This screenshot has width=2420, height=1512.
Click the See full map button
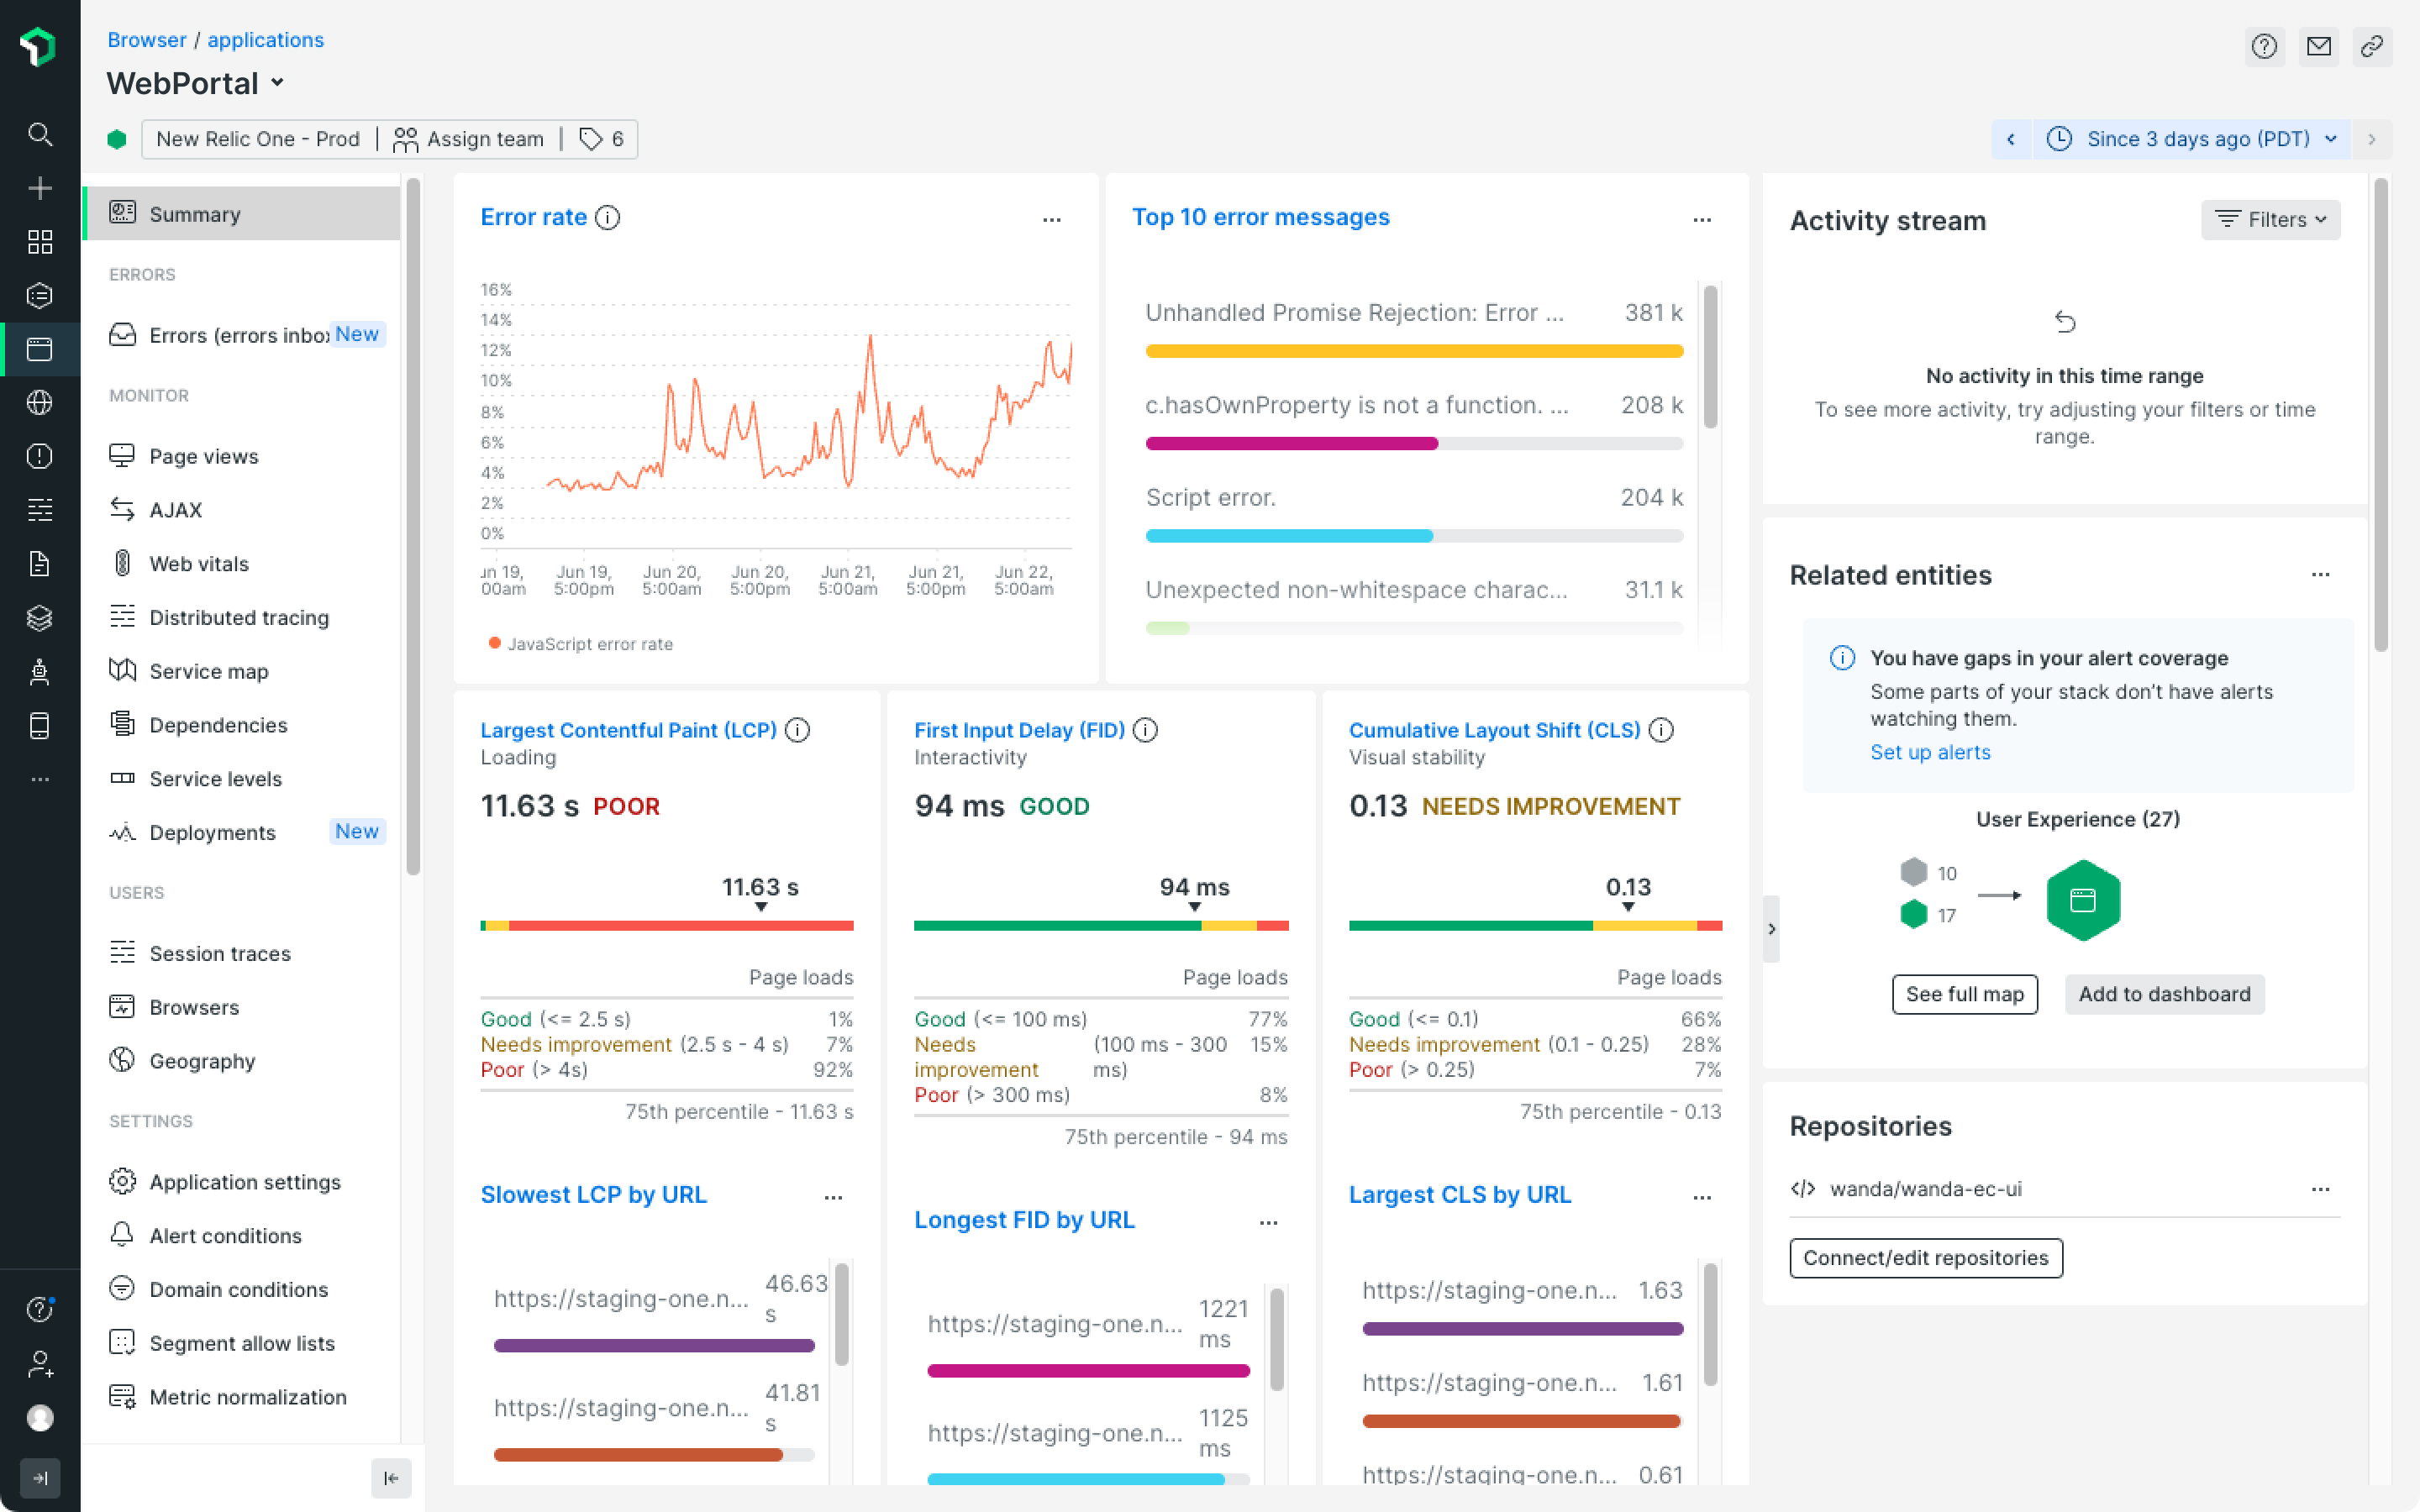point(1964,994)
